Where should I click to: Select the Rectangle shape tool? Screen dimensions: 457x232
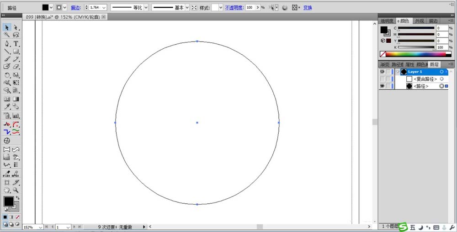point(16,52)
